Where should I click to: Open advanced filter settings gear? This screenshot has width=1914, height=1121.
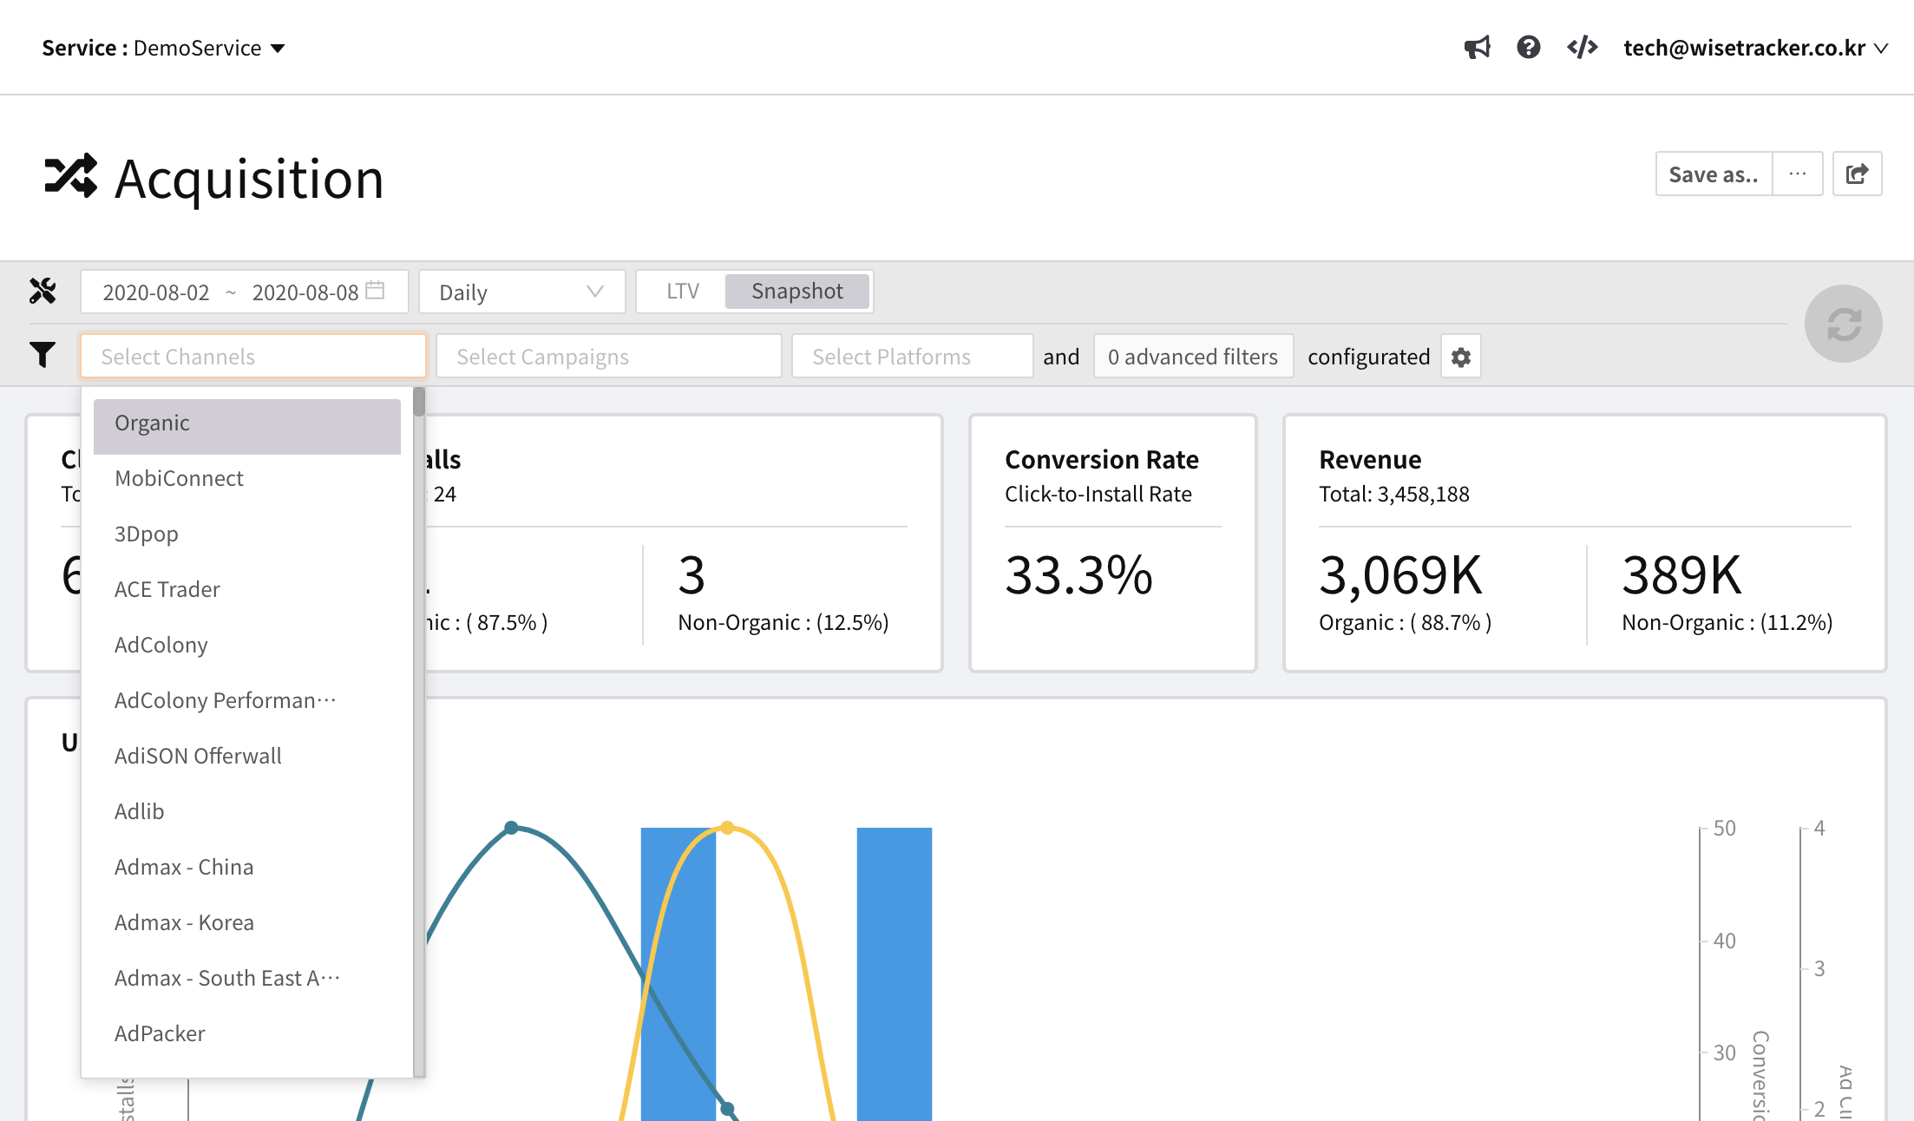click(x=1461, y=357)
